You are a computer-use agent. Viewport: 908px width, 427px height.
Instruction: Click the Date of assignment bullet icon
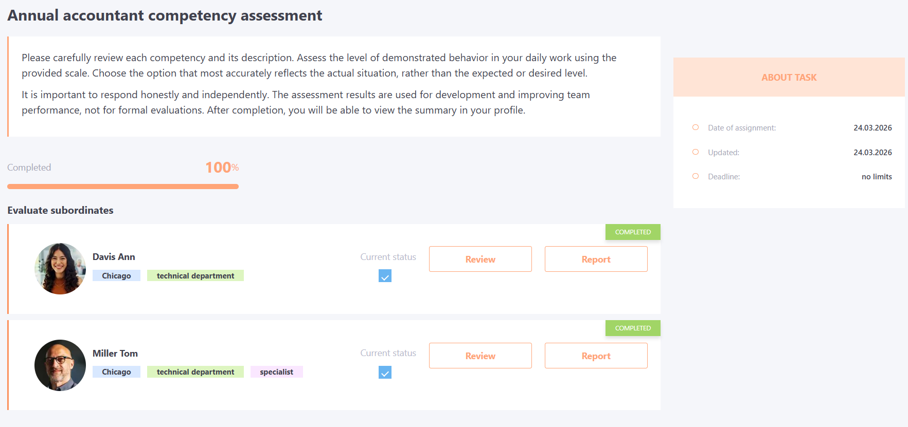696,127
